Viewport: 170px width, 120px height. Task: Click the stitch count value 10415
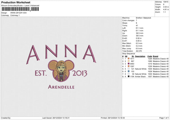pyautogui.click(x=166, y=2)
